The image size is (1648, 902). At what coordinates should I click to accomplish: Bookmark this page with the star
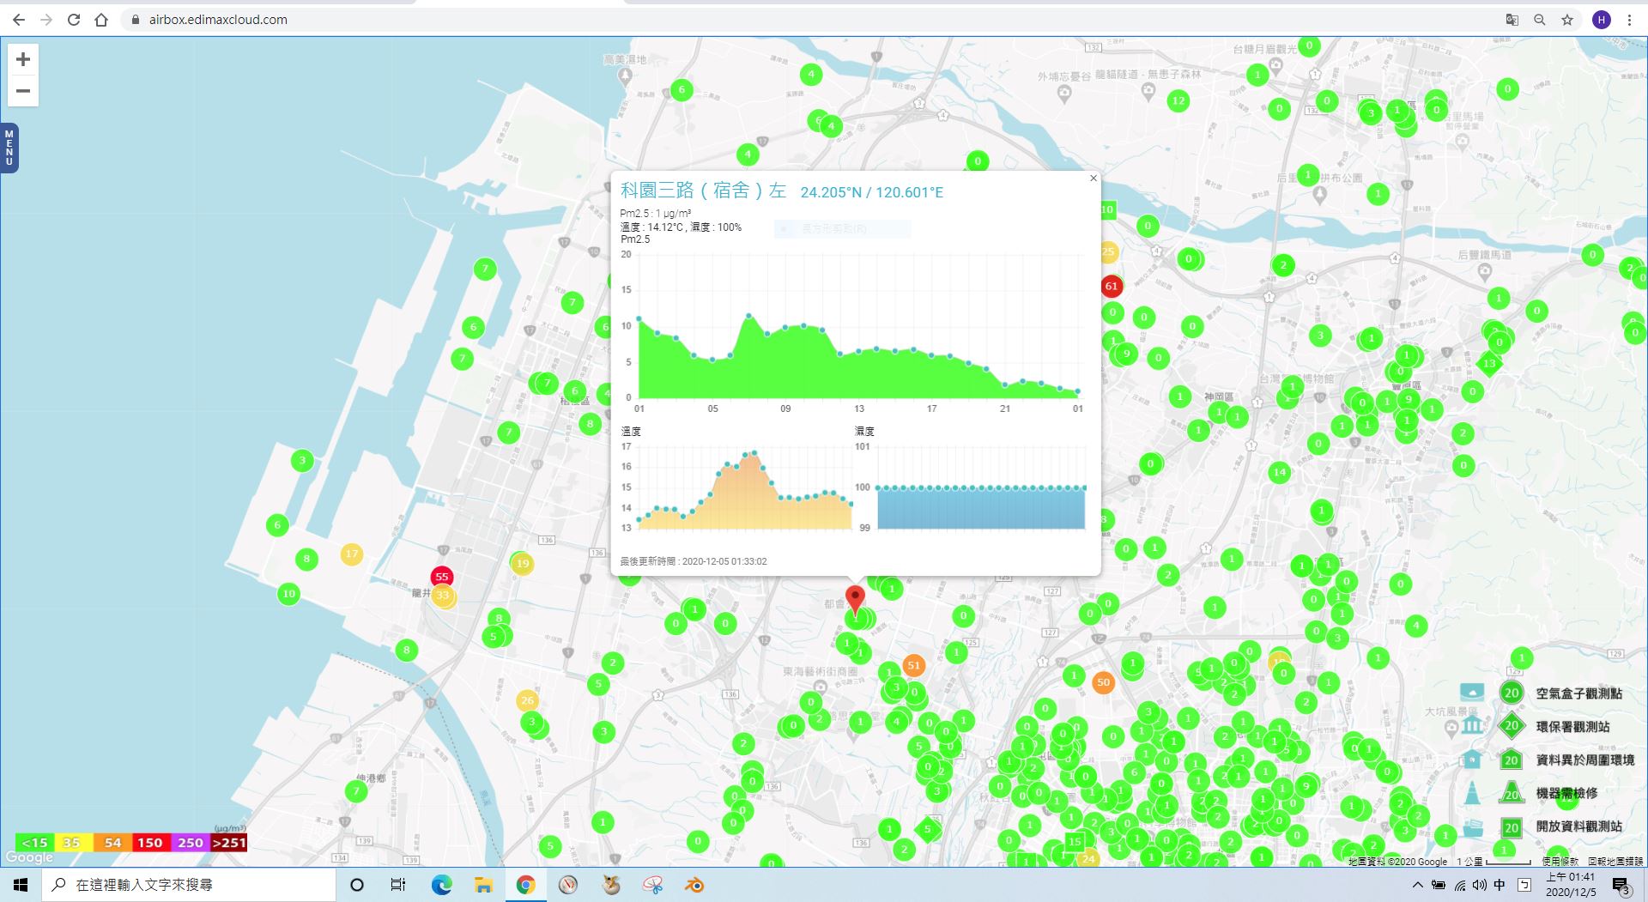point(1567,20)
